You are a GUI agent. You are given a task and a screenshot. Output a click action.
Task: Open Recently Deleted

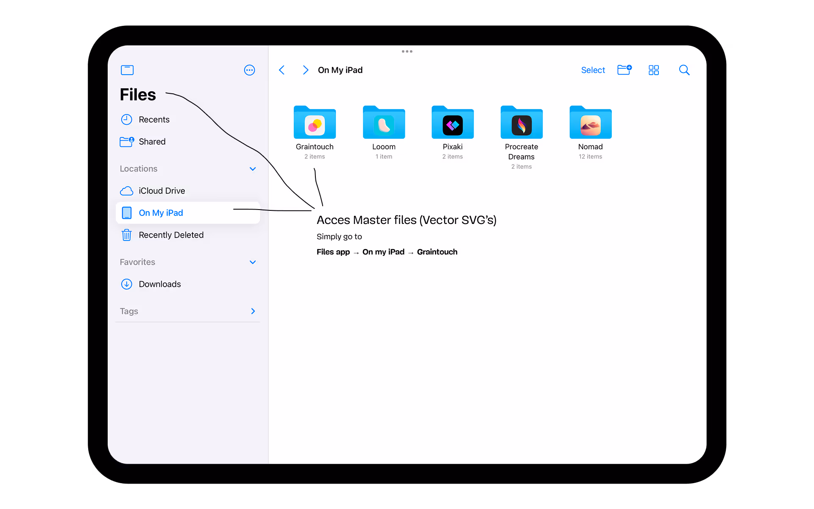tap(187, 235)
